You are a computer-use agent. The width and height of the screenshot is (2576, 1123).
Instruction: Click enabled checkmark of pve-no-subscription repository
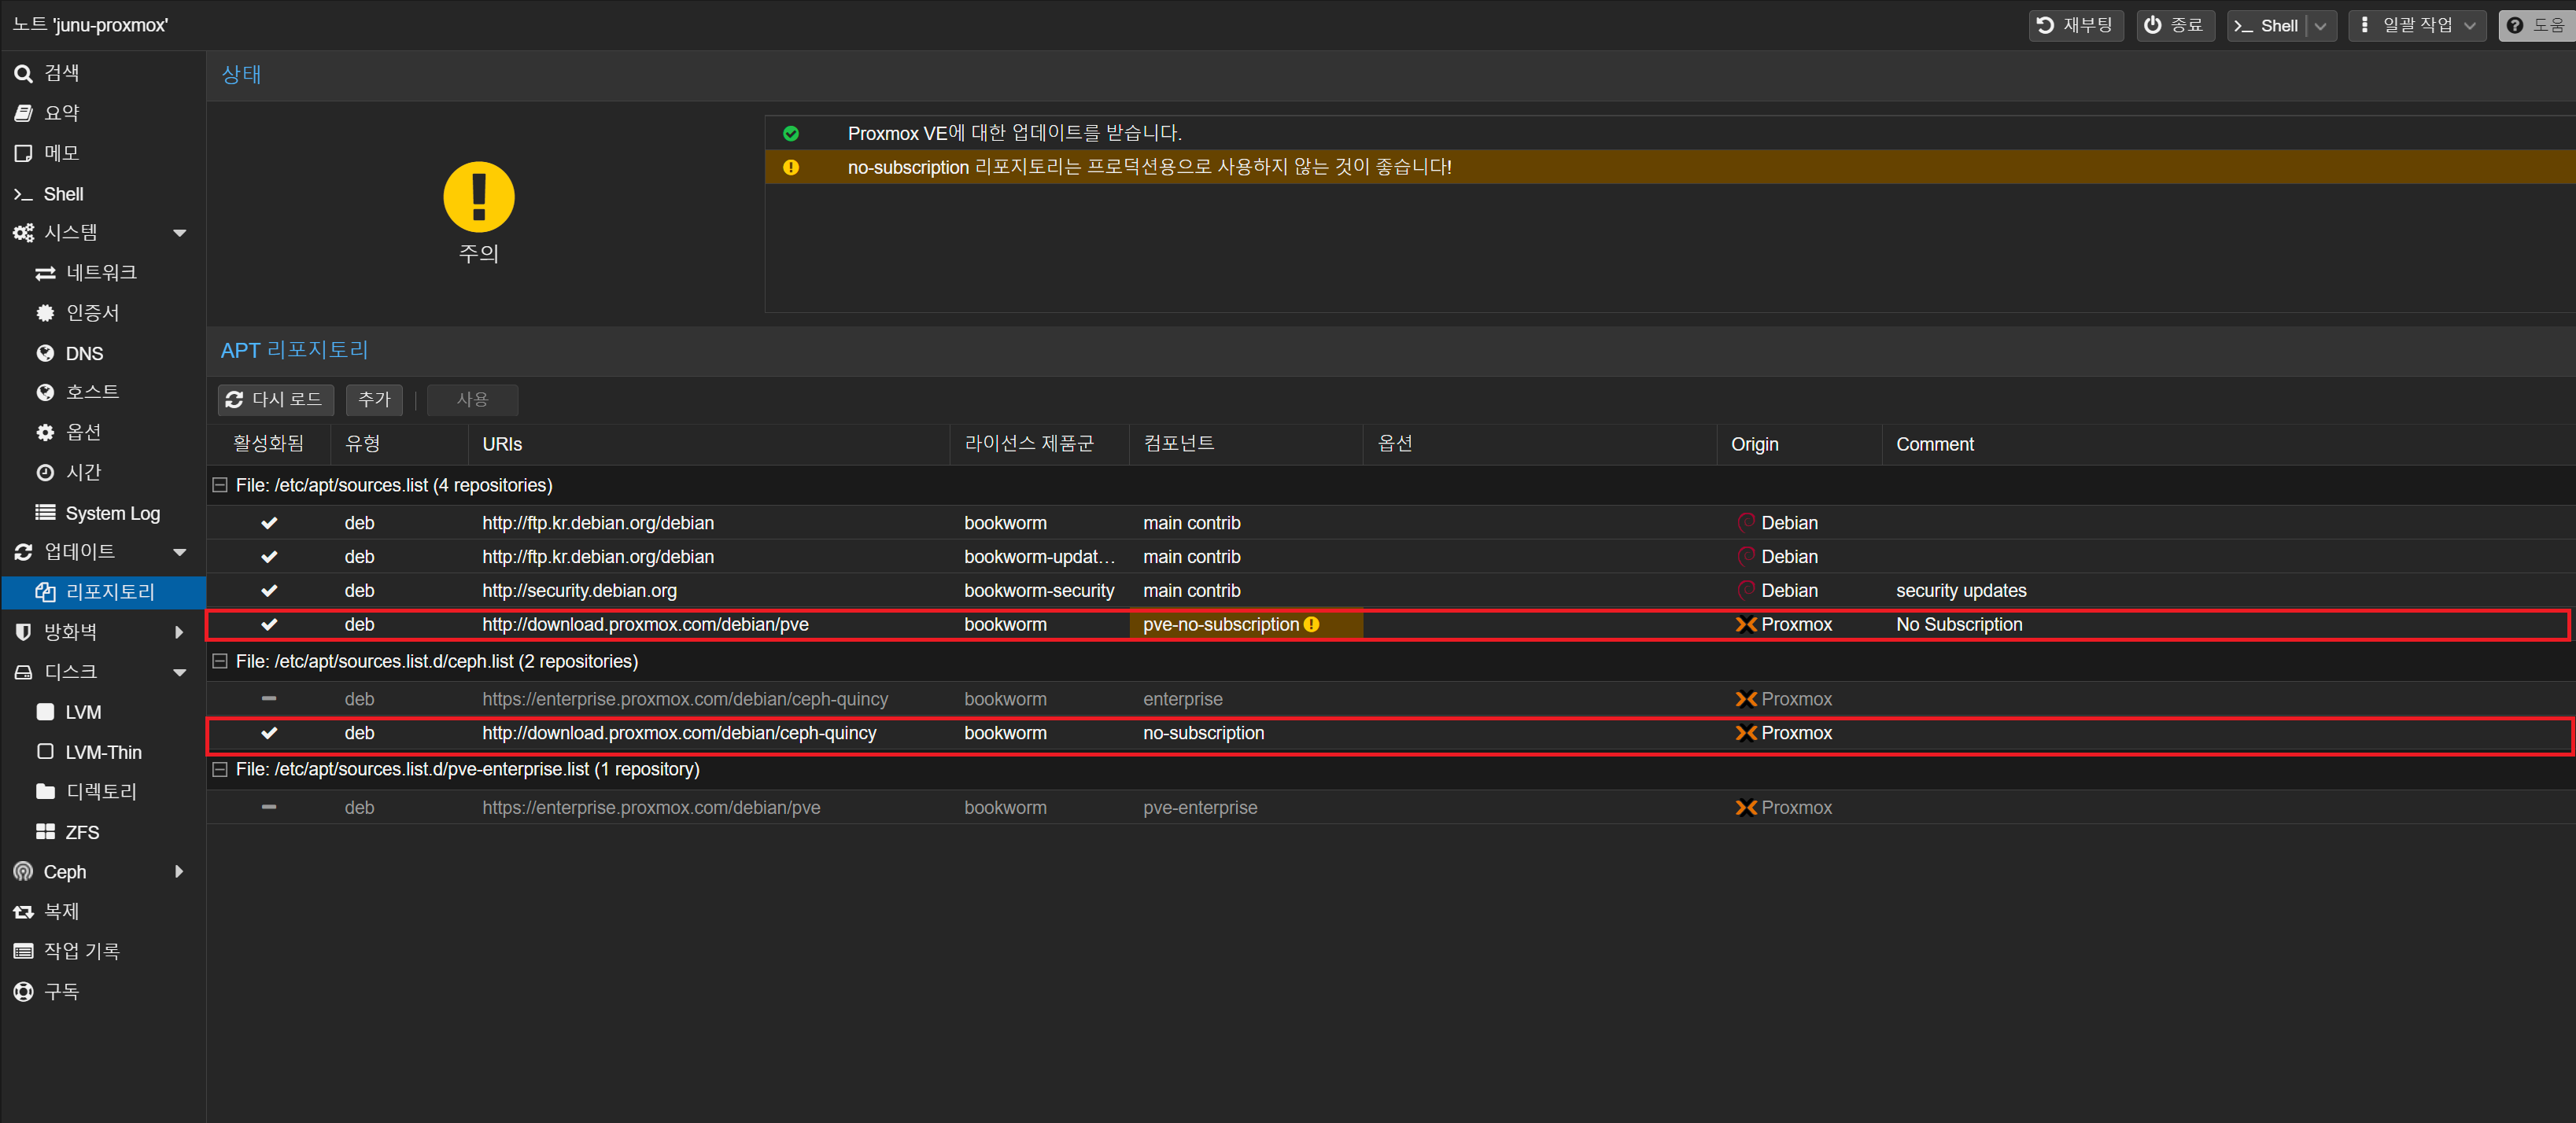tap(269, 624)
